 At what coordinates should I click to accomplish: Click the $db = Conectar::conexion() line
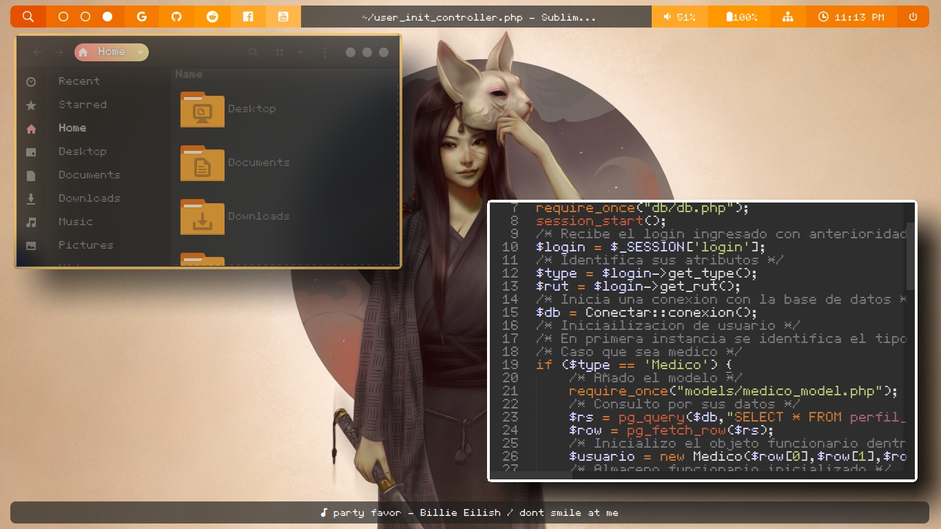646,313
